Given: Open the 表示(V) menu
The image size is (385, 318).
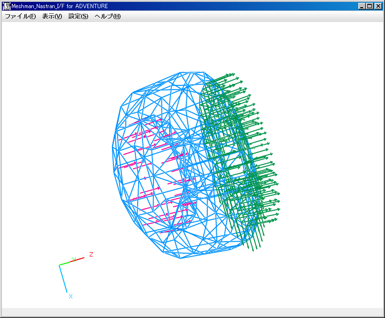Looking at the screenshot, I should pyautogui.click(x=52, y=16).
